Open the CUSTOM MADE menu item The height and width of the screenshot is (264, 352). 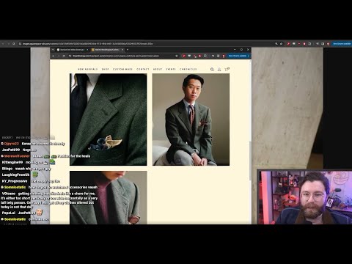click(x=122, y=70)
